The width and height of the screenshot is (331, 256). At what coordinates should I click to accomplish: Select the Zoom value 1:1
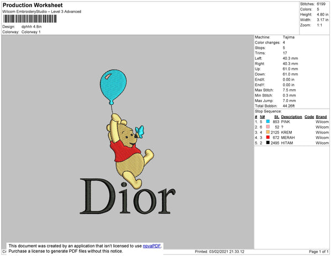point(319,25)
